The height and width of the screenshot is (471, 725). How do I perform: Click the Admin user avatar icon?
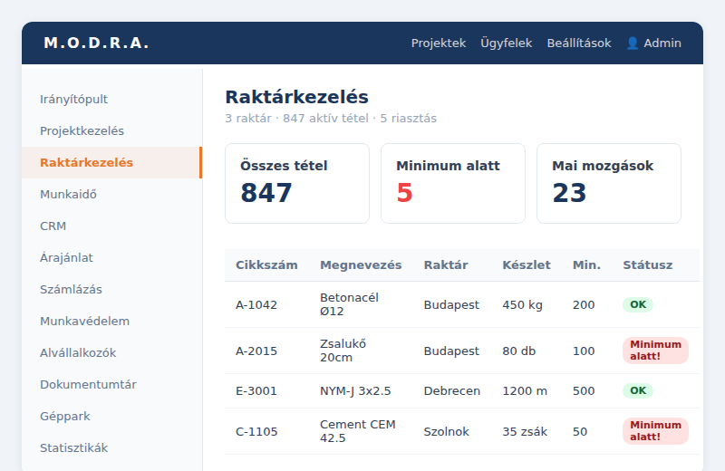click(633, 43)
